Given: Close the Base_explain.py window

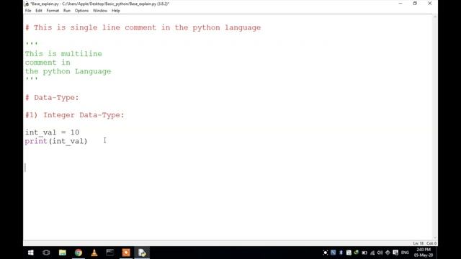Looking at the screenshot, I should (x=430, y=4).
